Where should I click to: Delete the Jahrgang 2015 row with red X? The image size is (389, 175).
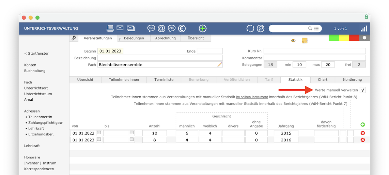(363, 133)
